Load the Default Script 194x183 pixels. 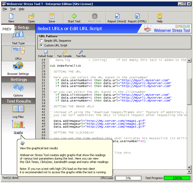pos(45,54)
